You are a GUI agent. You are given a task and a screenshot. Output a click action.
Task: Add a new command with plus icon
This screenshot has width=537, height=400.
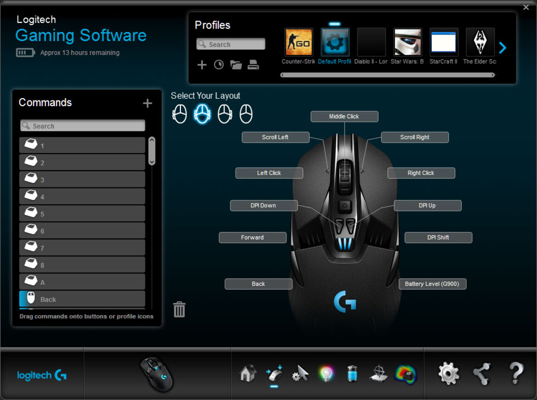click(x=147, y=103)
